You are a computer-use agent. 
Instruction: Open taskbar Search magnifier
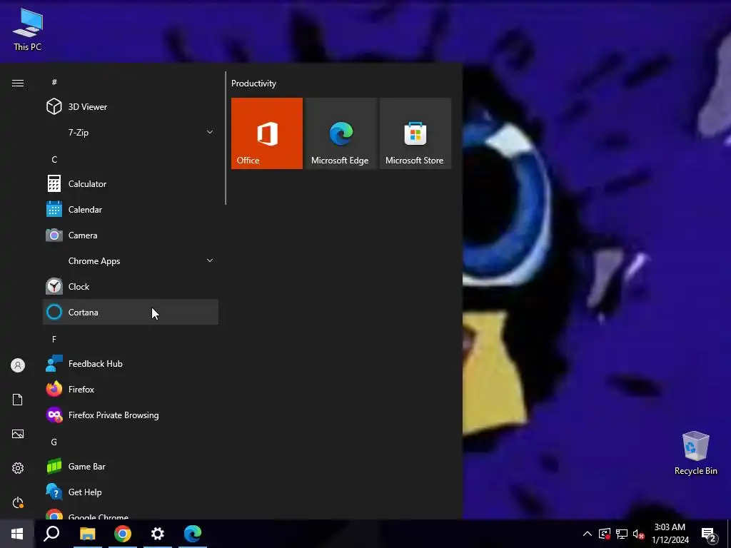coord(51,534)
